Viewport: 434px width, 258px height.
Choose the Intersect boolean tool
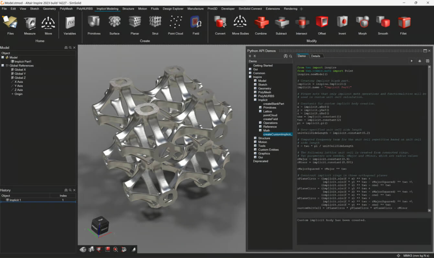click(x=301, y=25)
